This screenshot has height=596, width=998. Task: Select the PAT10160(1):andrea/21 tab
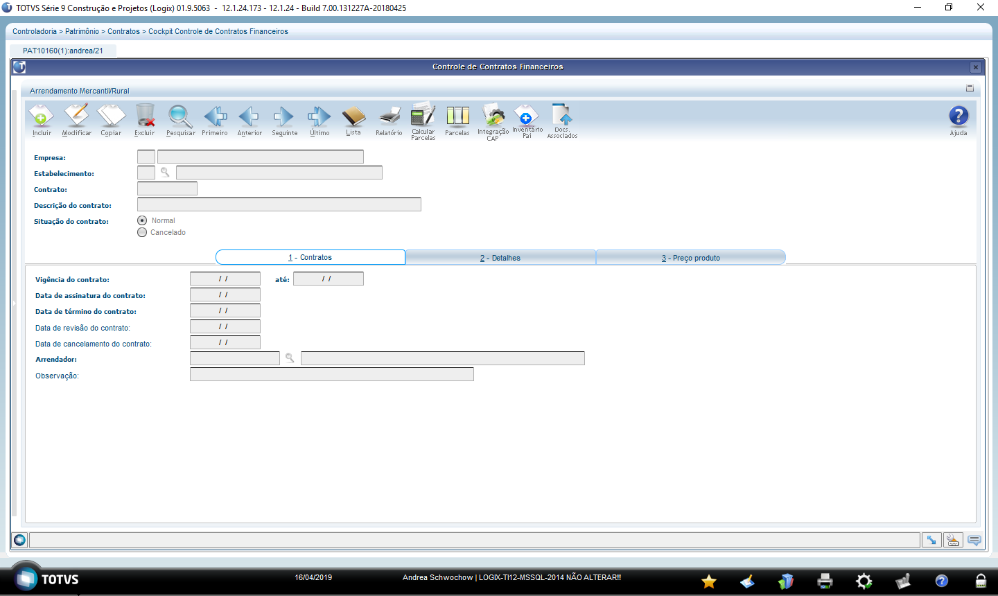tap(63, 51)
